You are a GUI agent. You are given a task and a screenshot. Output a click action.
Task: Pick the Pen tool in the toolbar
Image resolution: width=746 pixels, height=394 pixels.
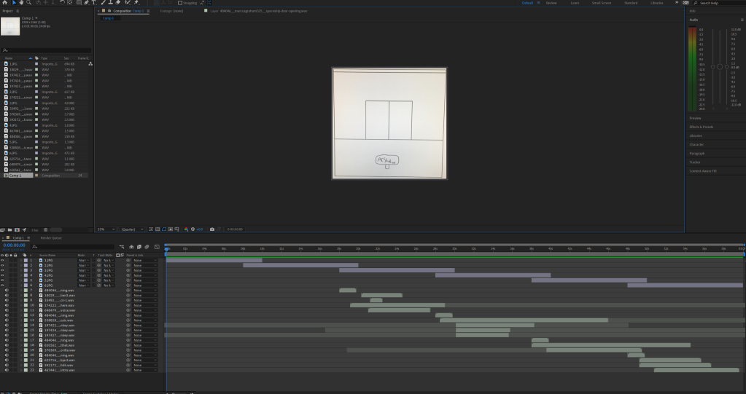[86, 3]
